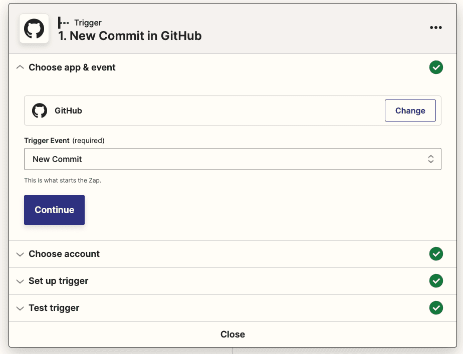Screen dimensions: 463x354
Task: Open the Trigger Event dropdown showing New Commit
Action: [233, 159]
